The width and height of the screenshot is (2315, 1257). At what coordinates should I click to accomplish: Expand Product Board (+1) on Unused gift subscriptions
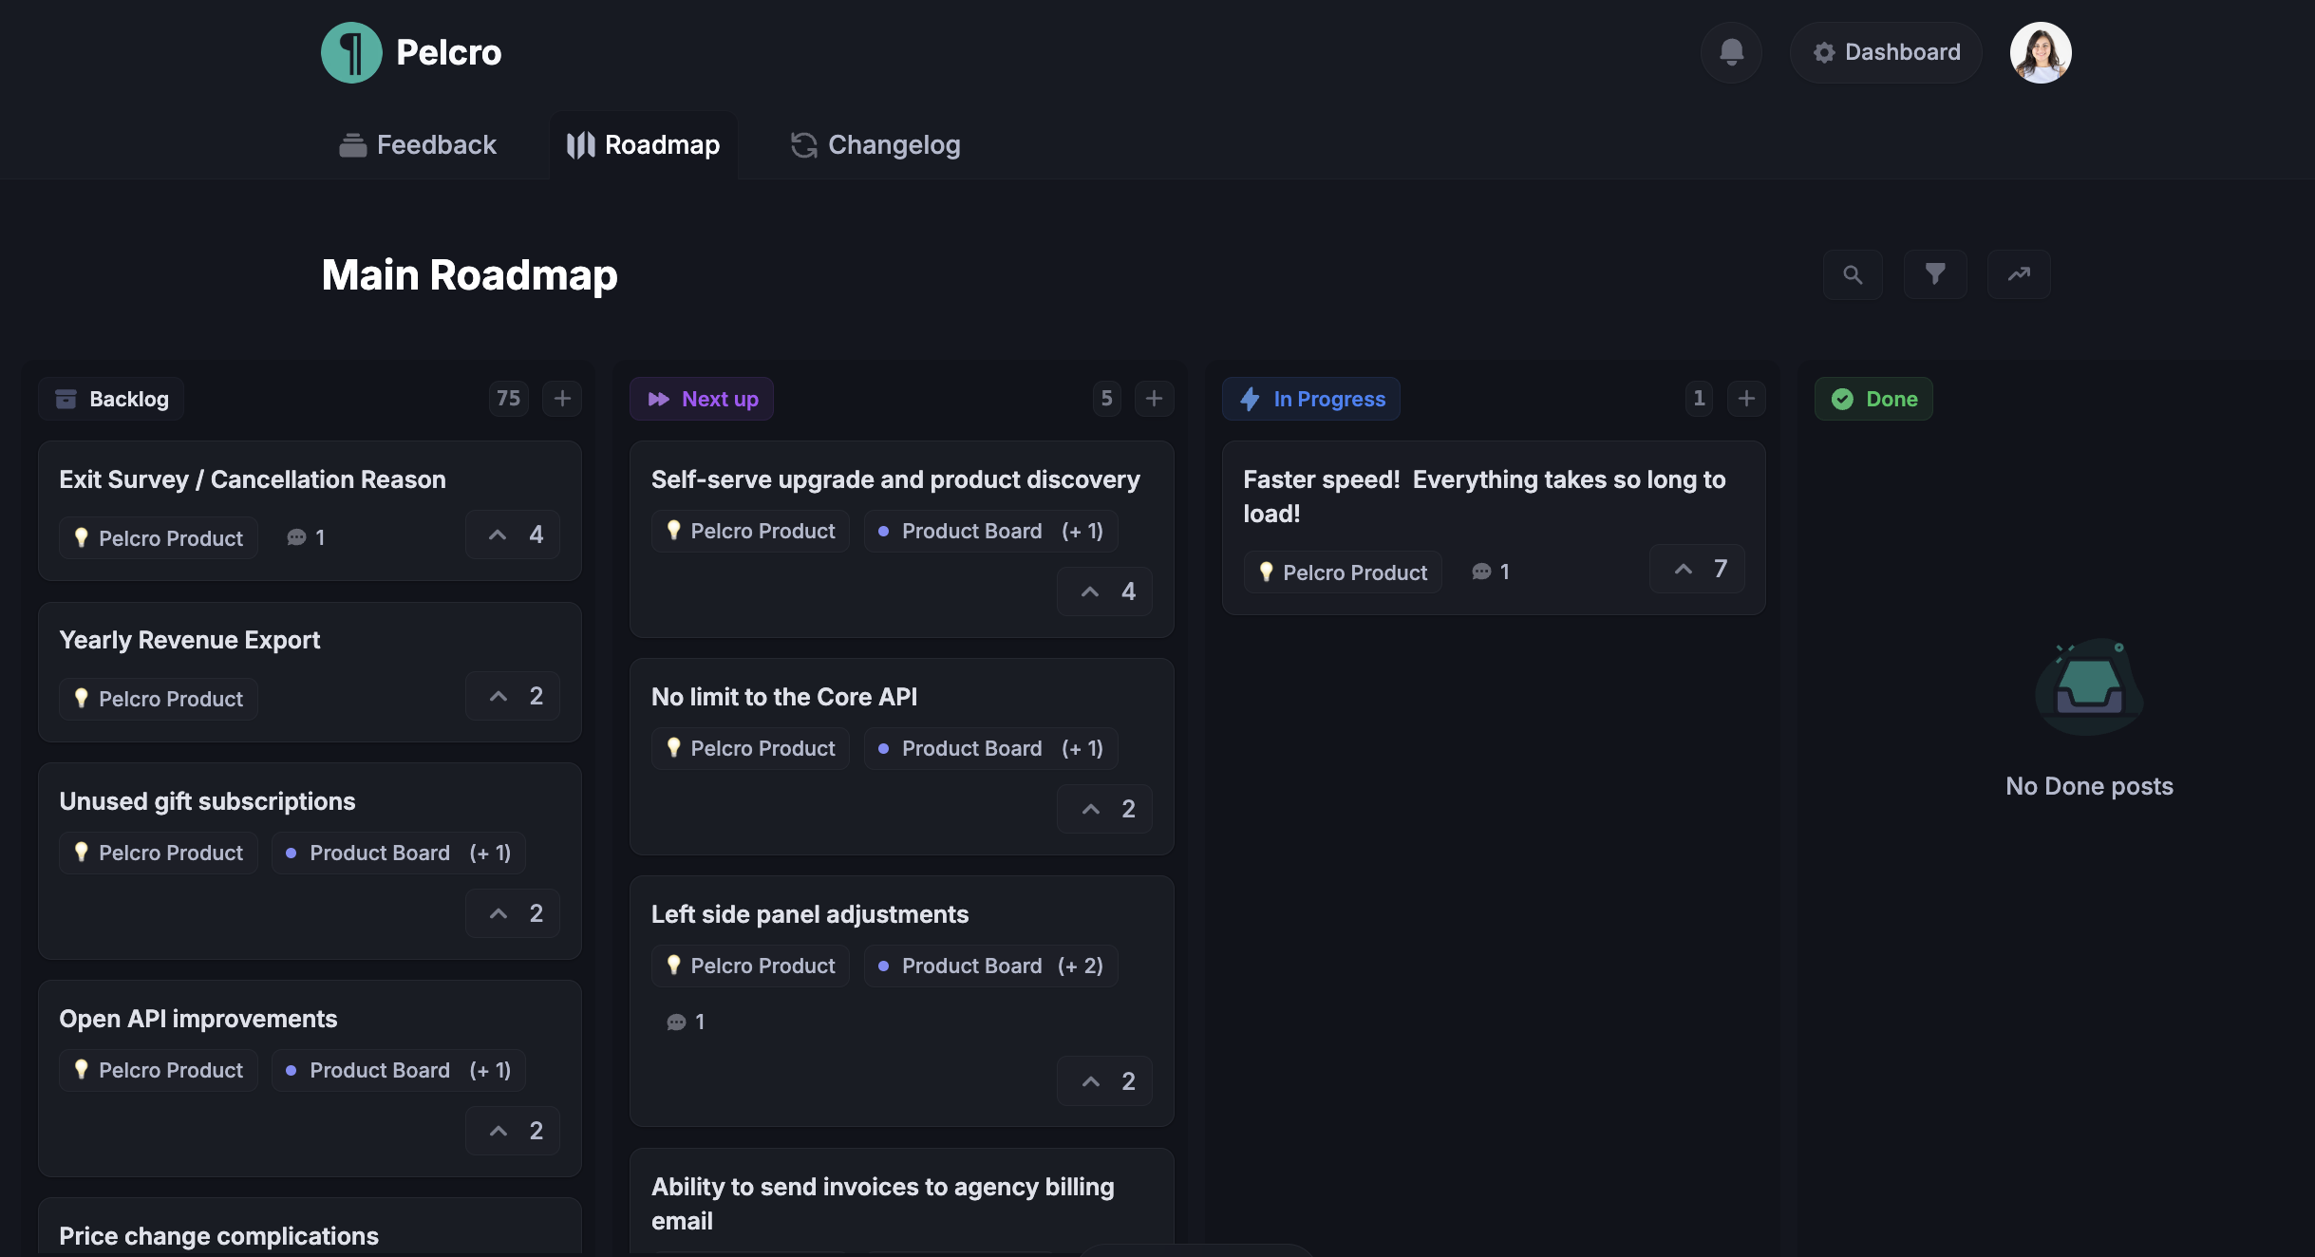point(399,853)
